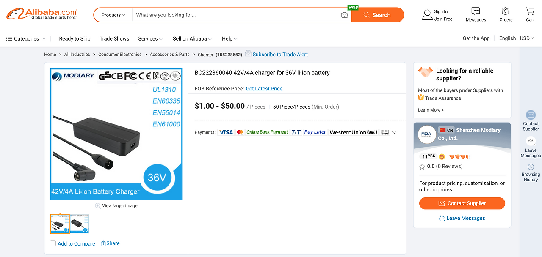The height and width of the screenshot is (257, 542).
Task: Click the '(0 Reviews)' text
Action: coord(449,167)
